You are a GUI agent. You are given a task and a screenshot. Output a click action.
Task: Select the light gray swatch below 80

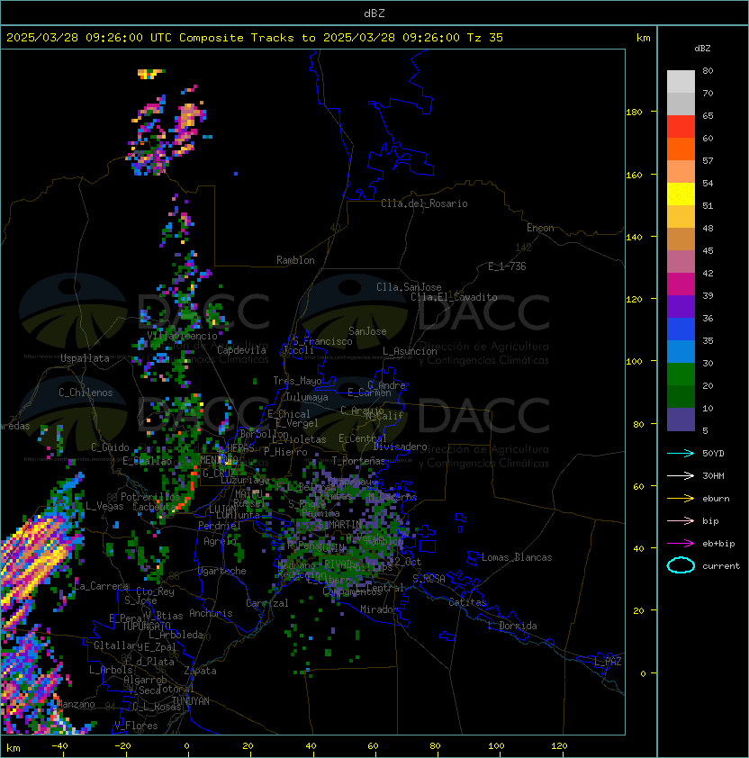coord(681,81)
